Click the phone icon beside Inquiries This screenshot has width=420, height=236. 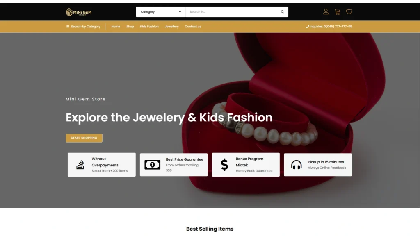coord(308,27)
